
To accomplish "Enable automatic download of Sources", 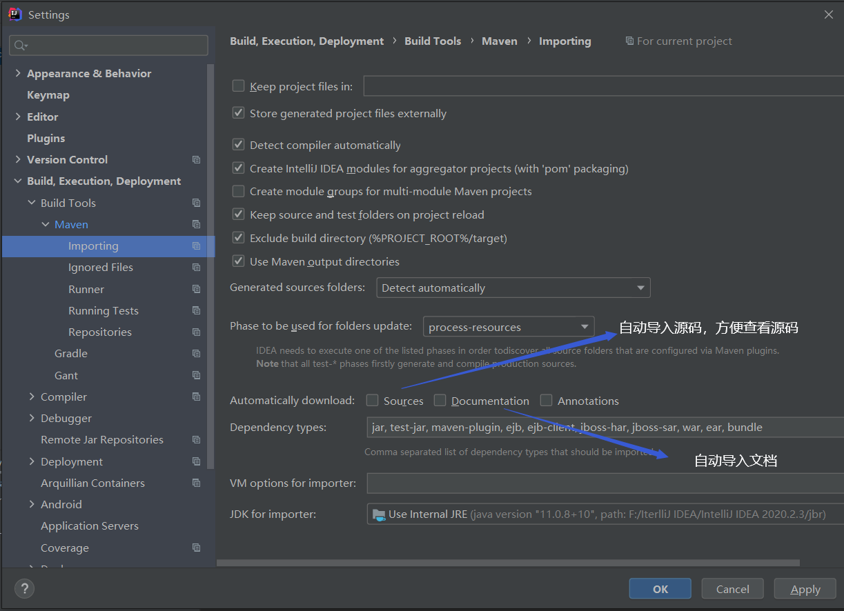I will point(373,401).
